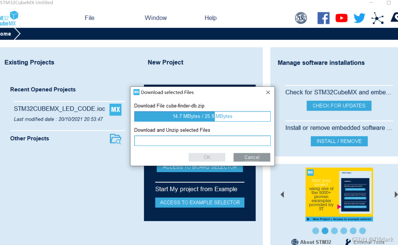Viewport: 398px width, 245px height.
Task: Click CHECK FOR UPDATES
Action: click(339, 106)
